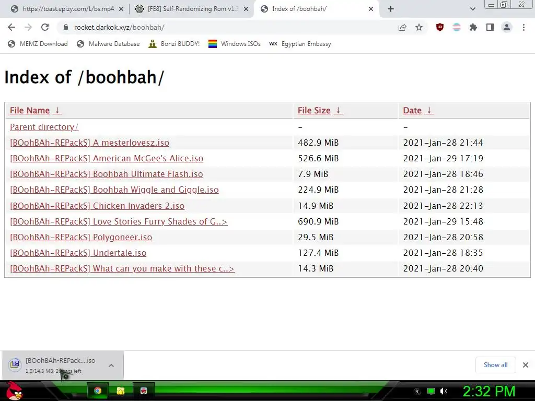
Task: Click the 2:32 PM taskbar clock
Action: coord(489,391)
